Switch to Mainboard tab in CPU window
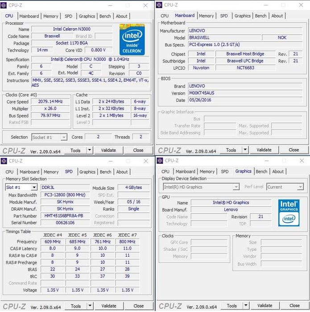The width and height of the screenshot is (310, 312). 29,16
